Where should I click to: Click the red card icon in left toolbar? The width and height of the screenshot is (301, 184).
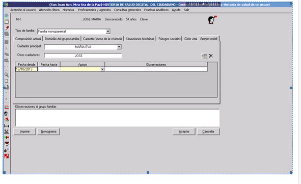7,108
